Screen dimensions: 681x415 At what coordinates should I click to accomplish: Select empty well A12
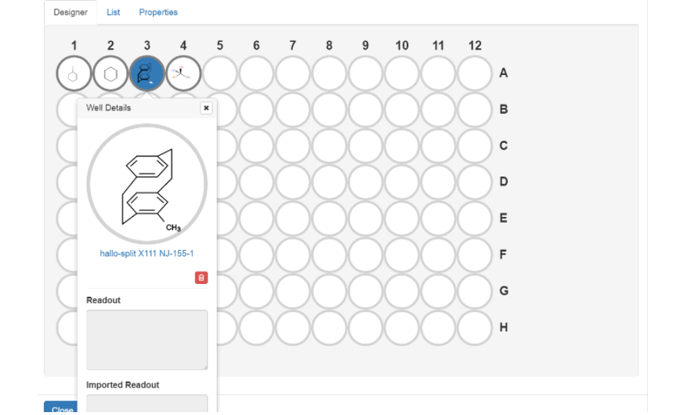475,73
